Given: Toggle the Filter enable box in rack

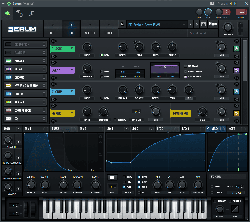Looking at the screenshot, I should [x=8, y=94].
